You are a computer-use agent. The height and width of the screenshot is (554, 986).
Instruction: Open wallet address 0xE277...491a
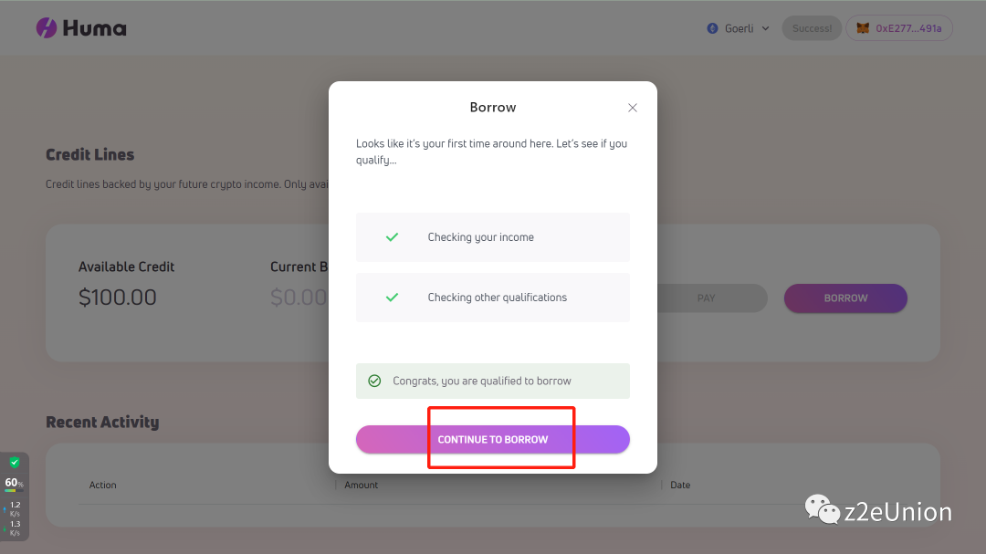tap(908, 28)
